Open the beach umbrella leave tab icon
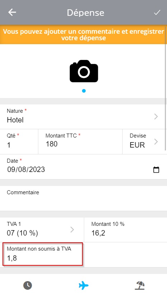Image resolution: width=167 pixels, height=298 pixels. 140,285
